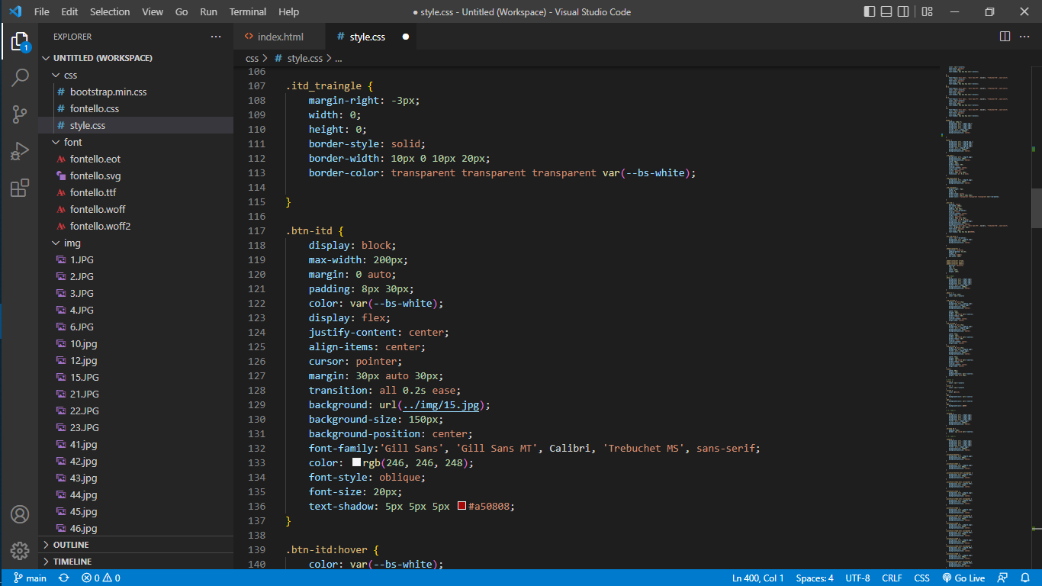The width and height of the screenshot is (1042, 586).
Task: Open the Explorer view in activity bar
Action: pyautogui.click(x=20, y=41)
